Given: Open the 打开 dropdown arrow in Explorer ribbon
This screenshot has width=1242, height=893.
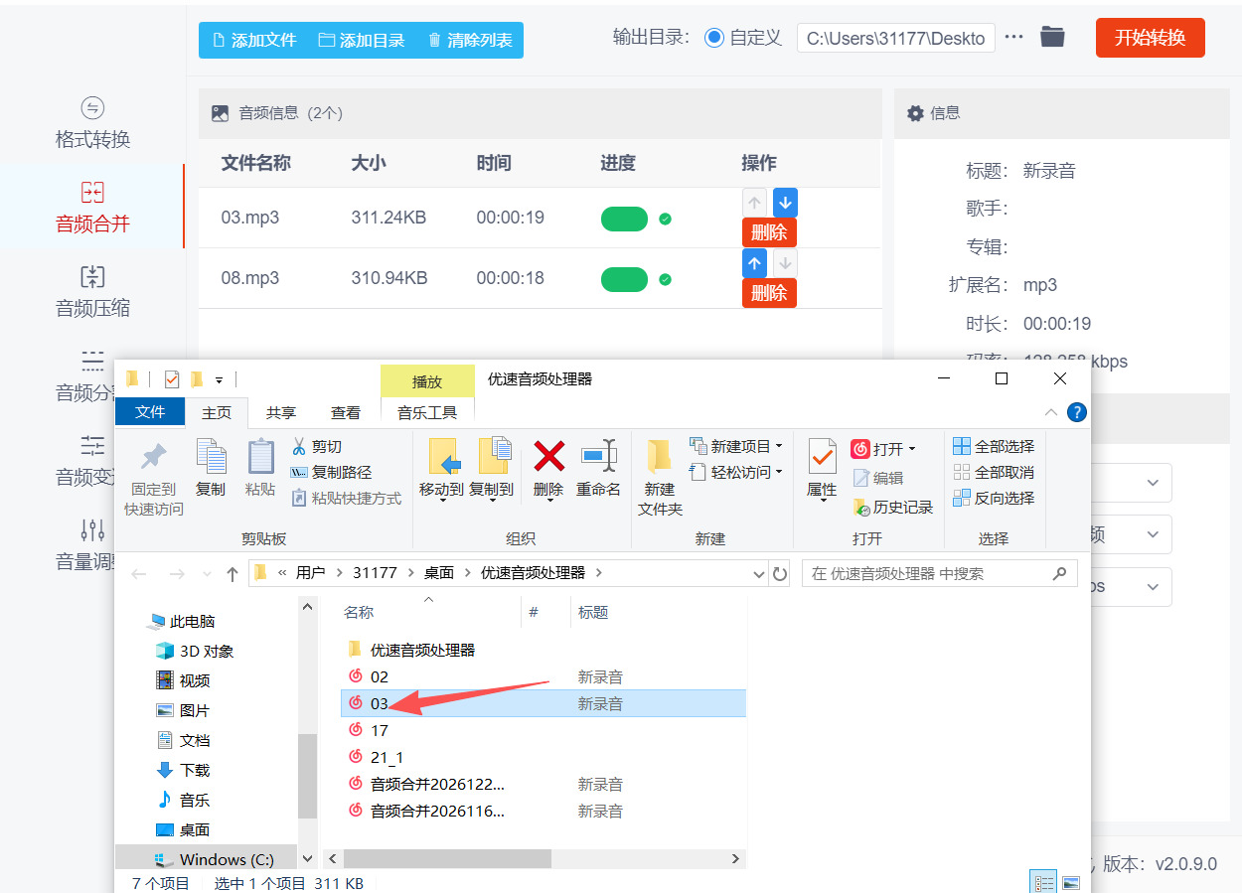Looking at the screenshot, I should coord(909,448).
